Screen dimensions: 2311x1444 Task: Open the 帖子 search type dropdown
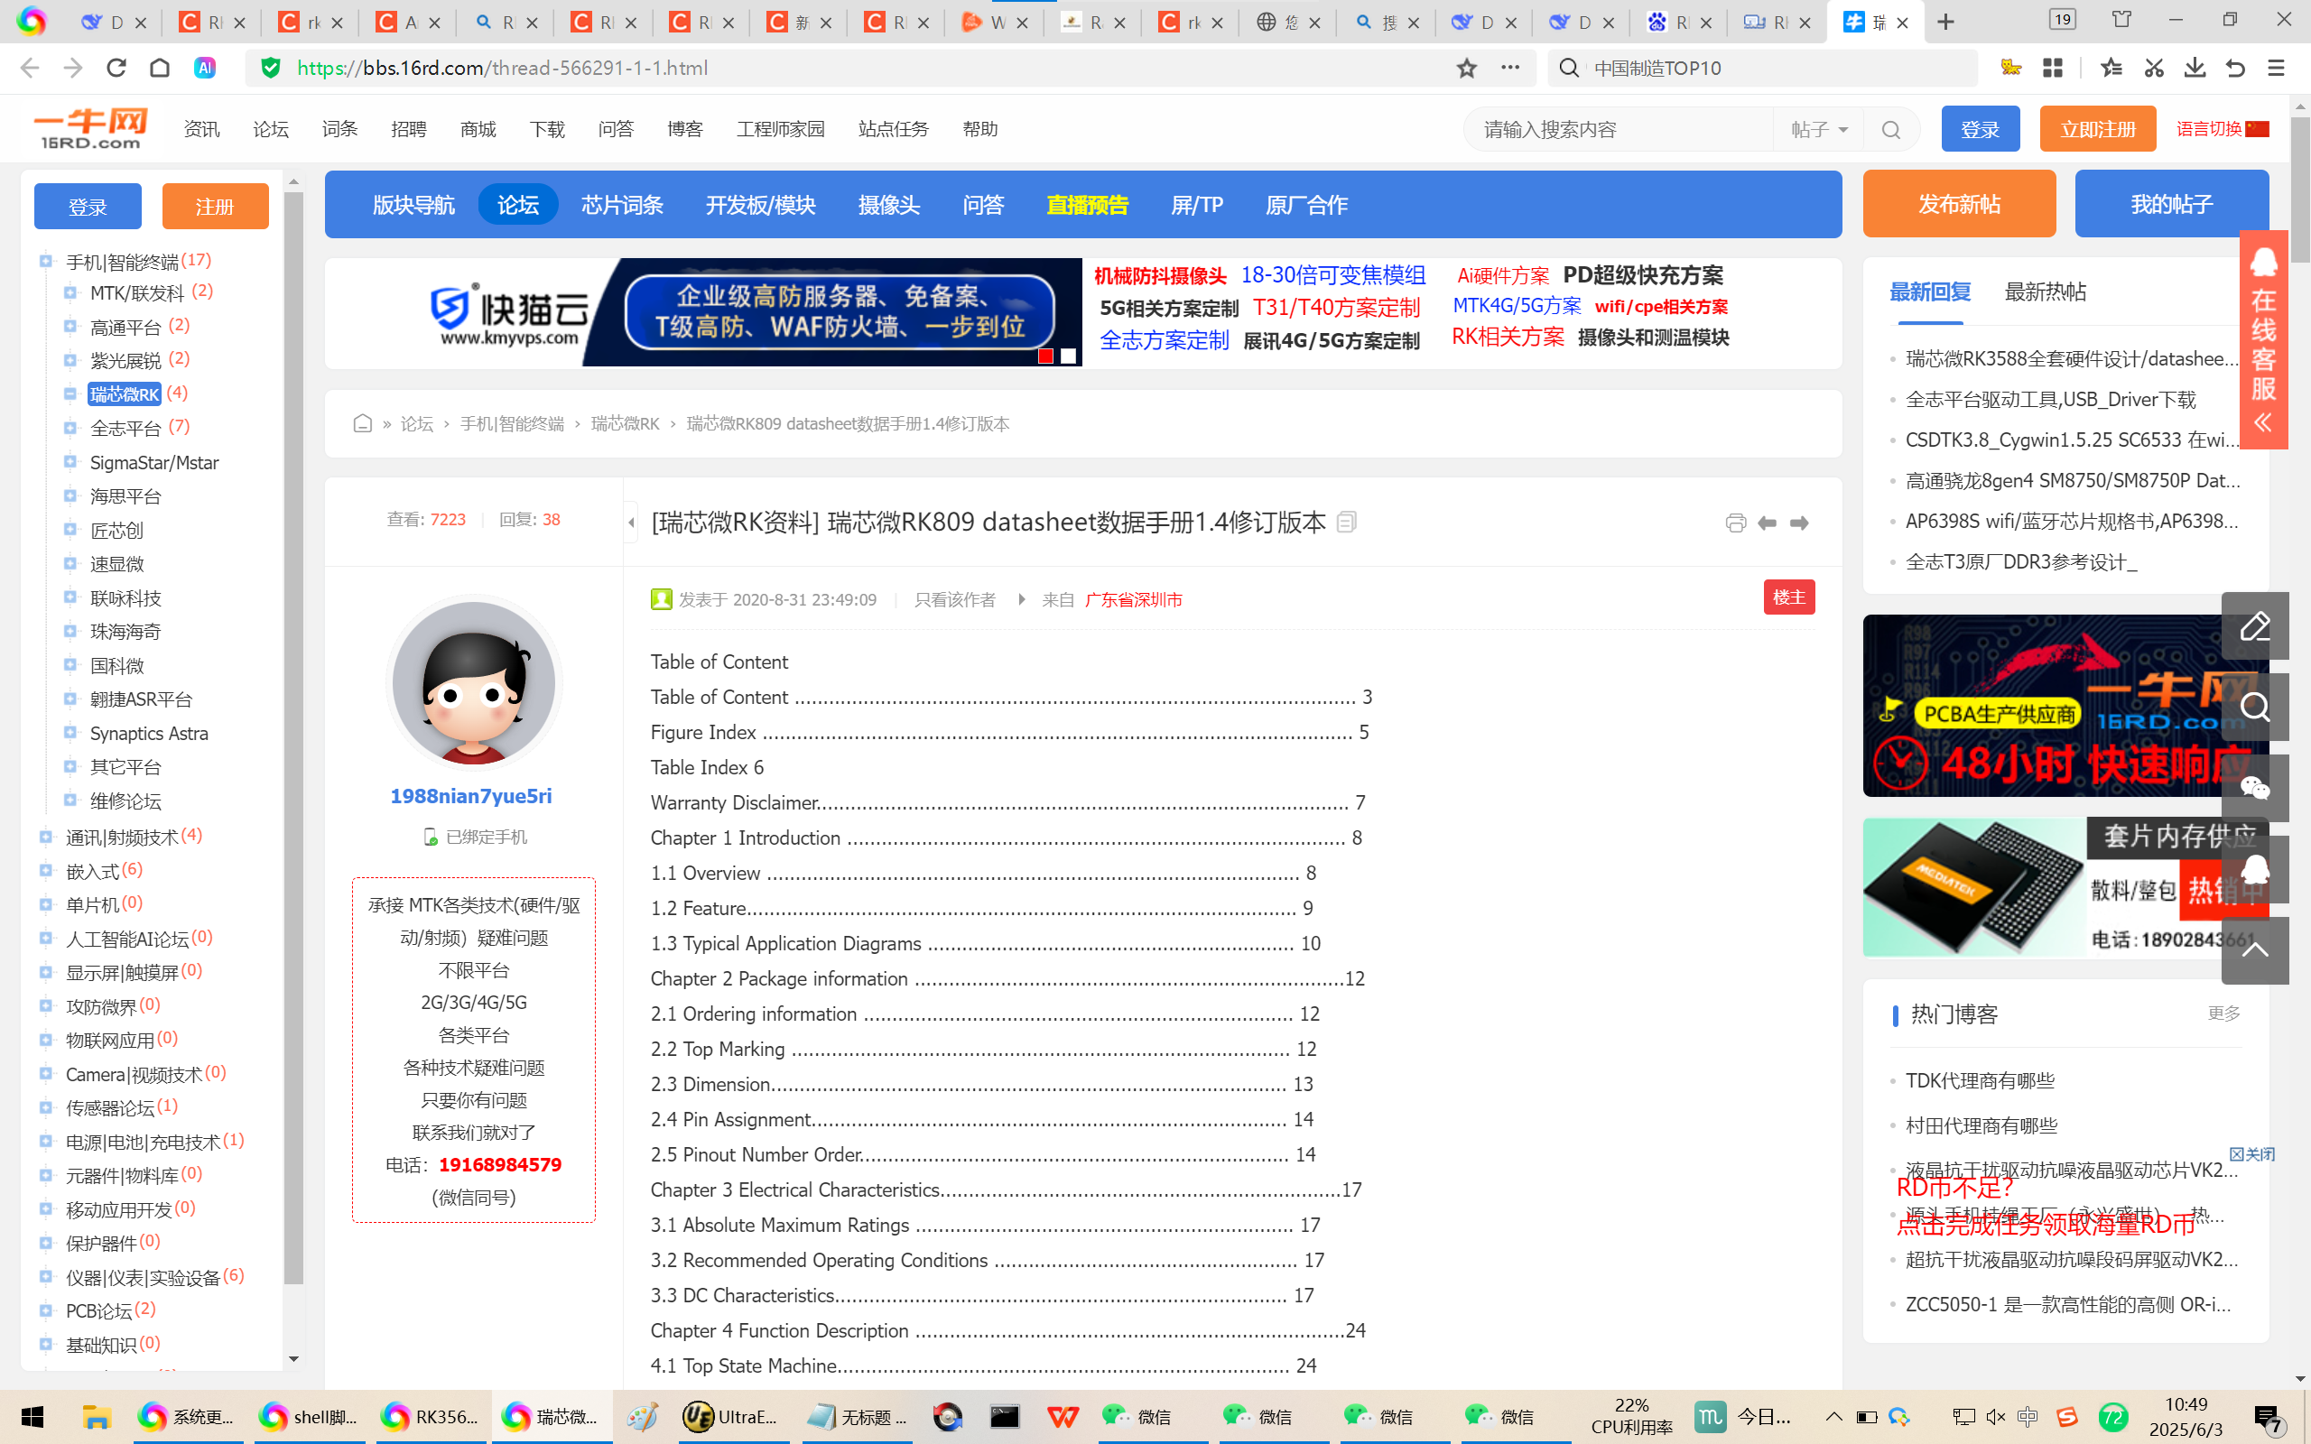pyautogui.click(x=1818, y=130)
